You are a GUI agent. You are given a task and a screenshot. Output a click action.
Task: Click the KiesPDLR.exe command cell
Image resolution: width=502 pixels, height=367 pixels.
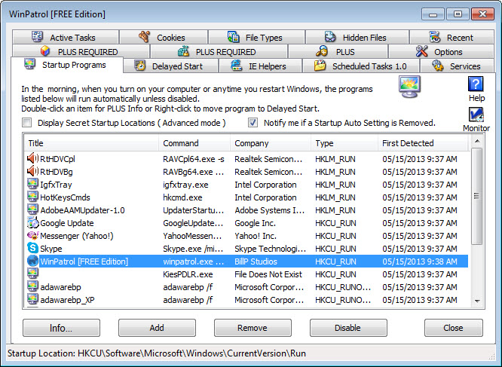coord(188,274)
